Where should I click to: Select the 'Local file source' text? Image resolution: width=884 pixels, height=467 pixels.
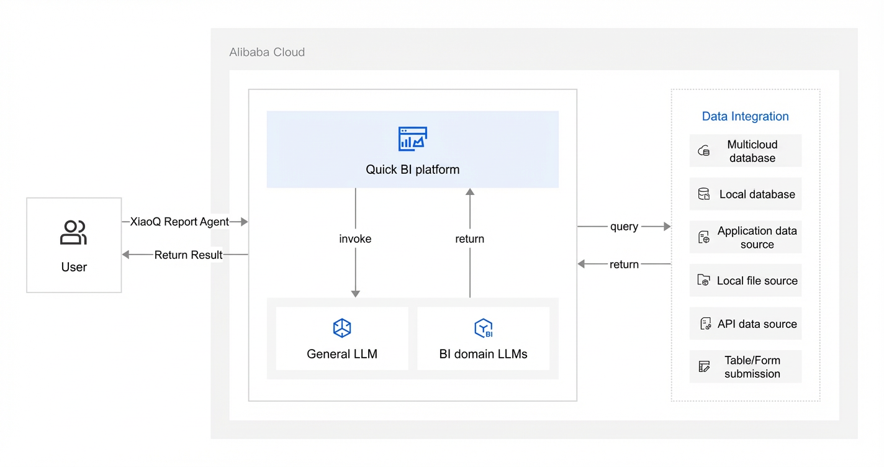[757, 281]
